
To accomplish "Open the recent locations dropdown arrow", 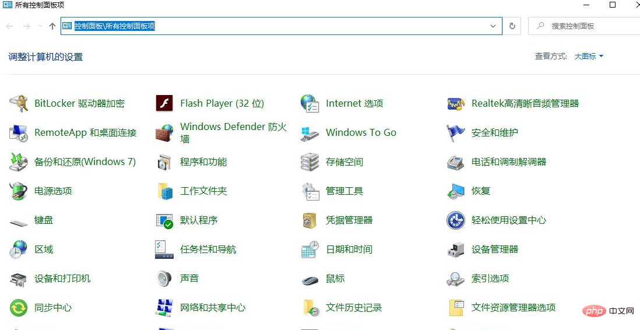I will 40,26.
